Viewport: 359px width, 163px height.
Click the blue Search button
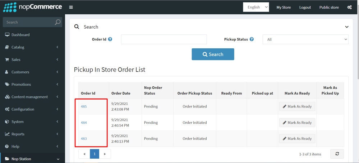click(x=213, y=54)
